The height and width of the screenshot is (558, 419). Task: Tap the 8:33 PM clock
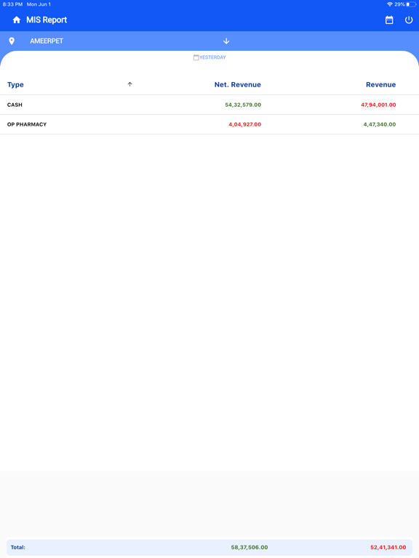coord(12,4)
